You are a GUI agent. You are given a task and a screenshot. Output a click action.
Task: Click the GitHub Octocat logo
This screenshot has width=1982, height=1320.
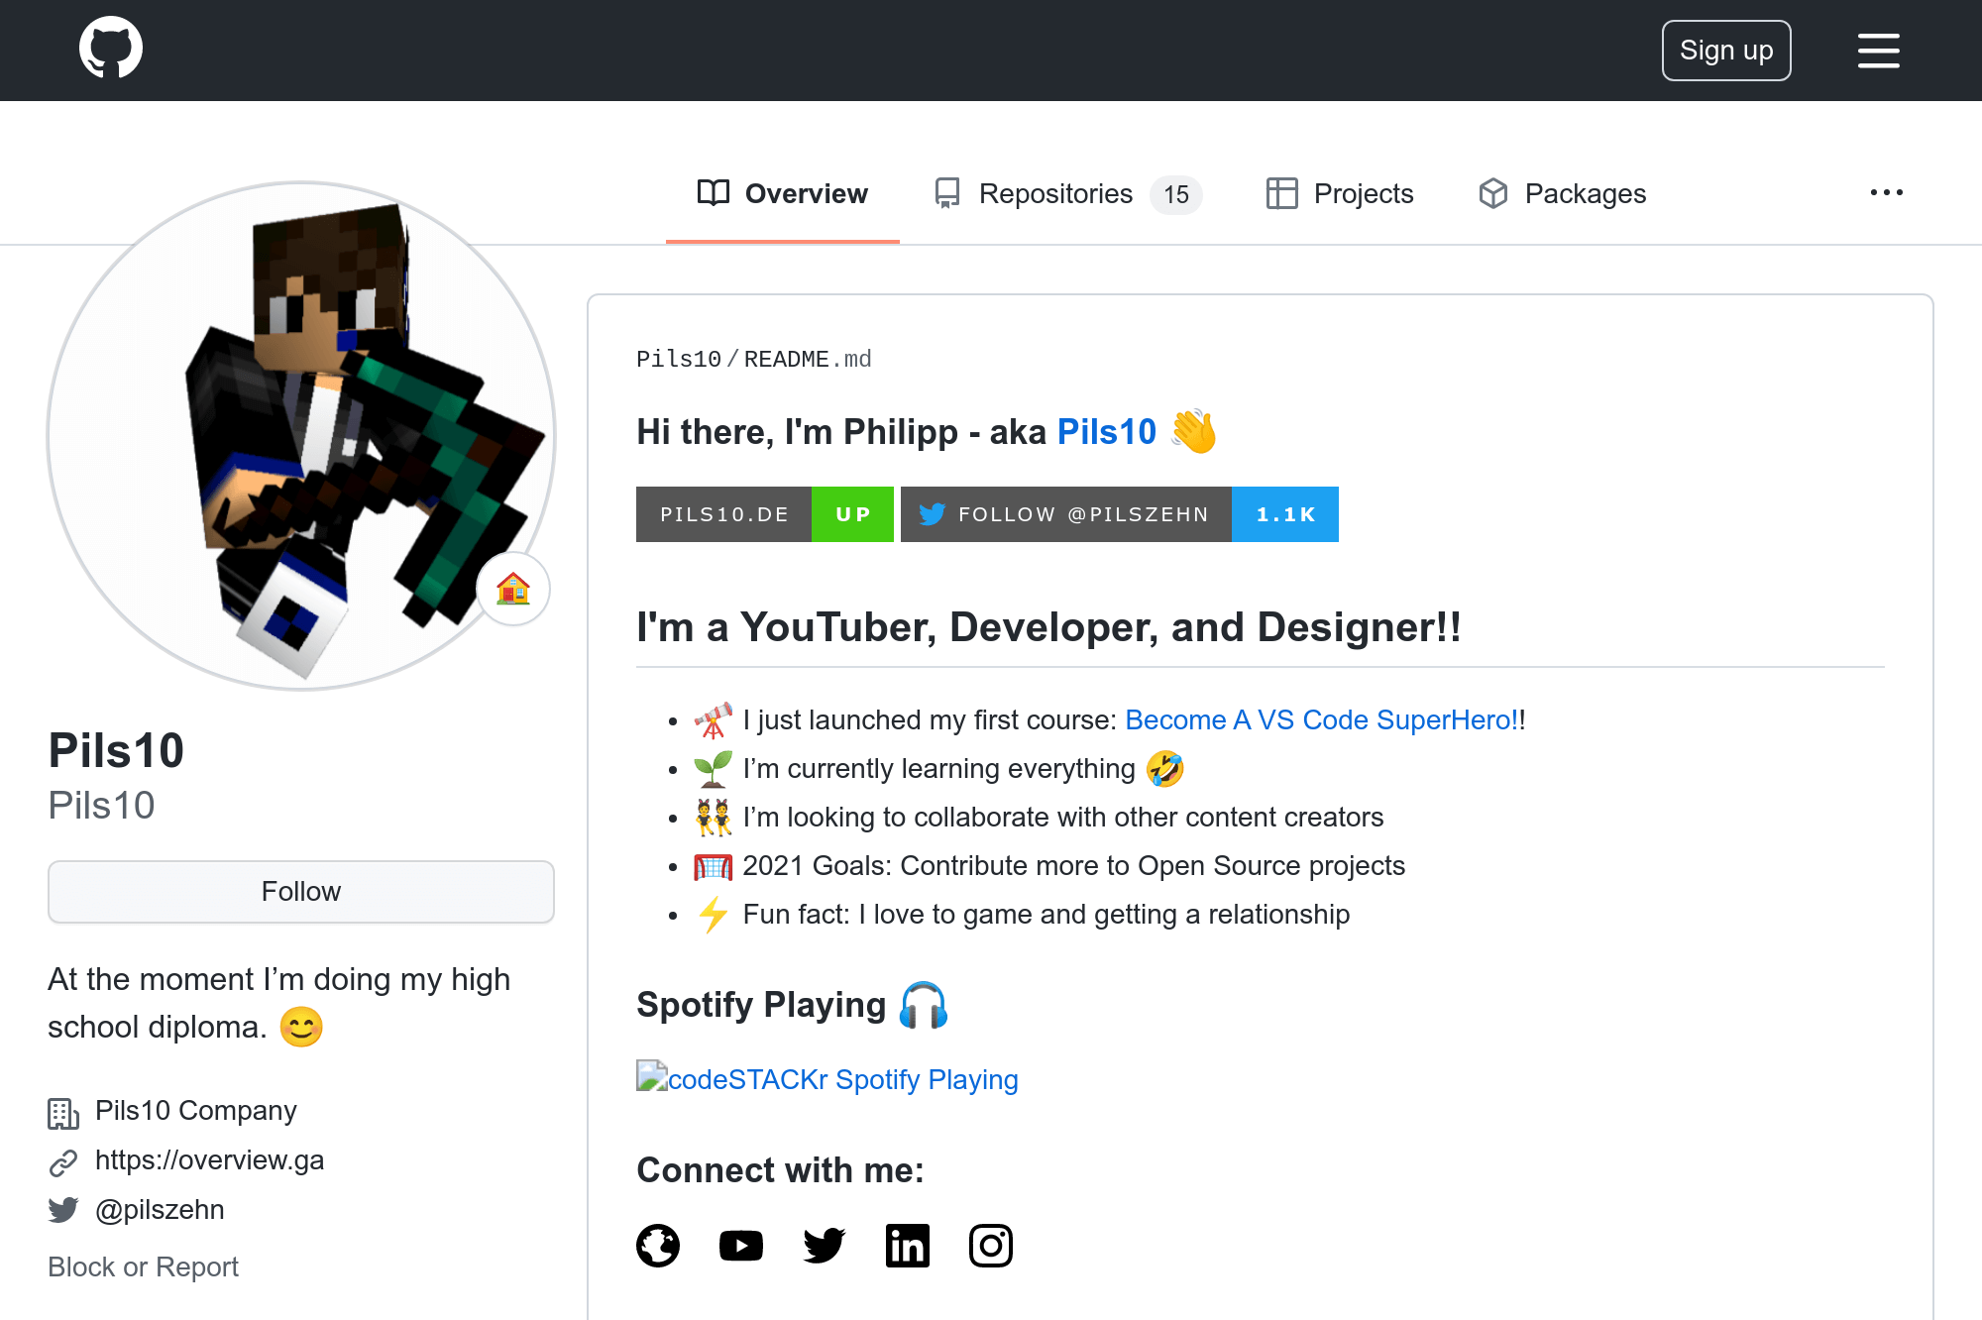(111, 49)
